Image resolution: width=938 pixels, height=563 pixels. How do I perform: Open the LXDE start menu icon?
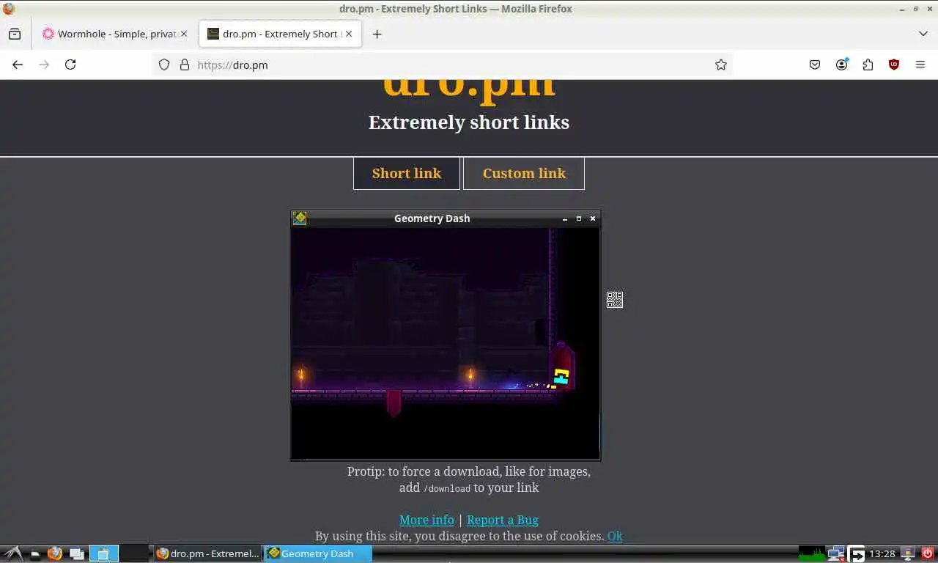coord(13,553)
